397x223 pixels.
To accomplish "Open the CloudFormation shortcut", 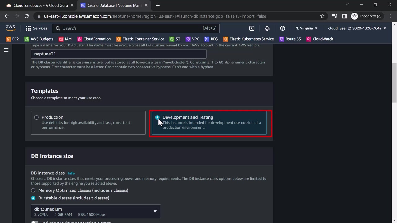I will pos(94,39).
